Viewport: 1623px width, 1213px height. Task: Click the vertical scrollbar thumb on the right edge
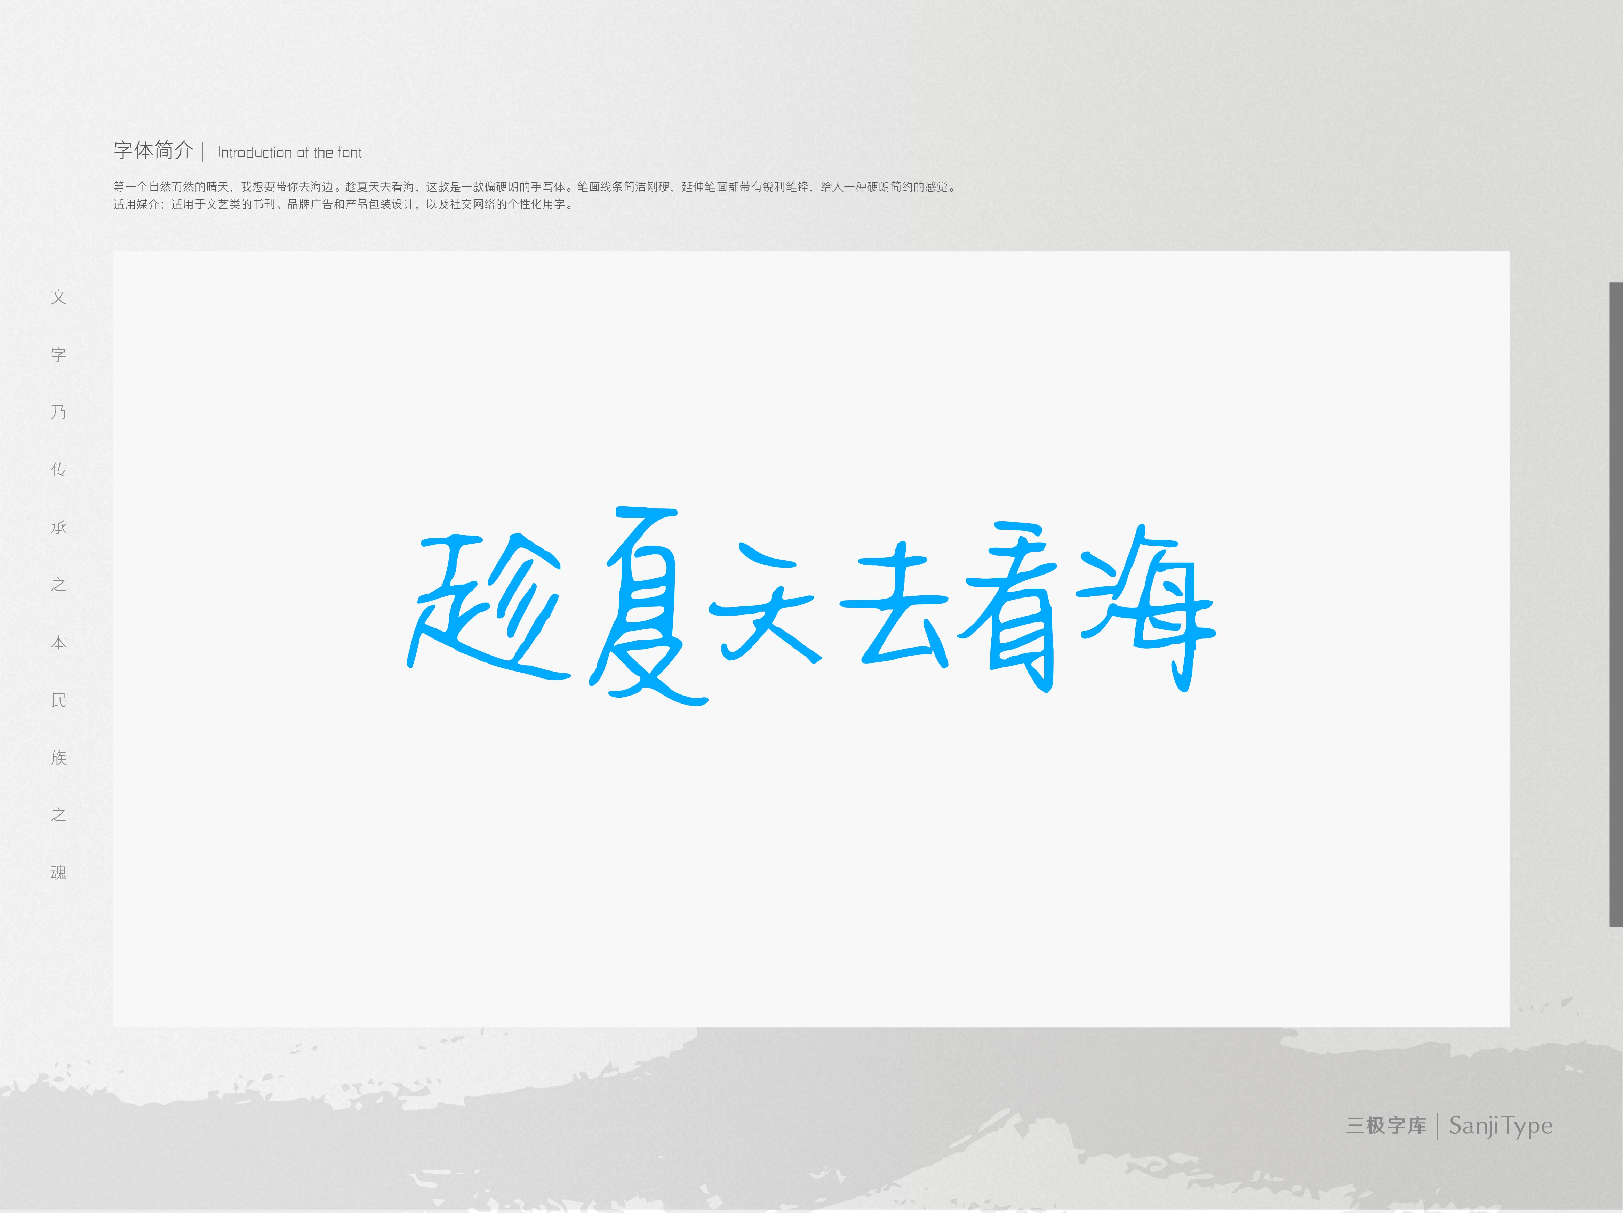(1616, 604)
